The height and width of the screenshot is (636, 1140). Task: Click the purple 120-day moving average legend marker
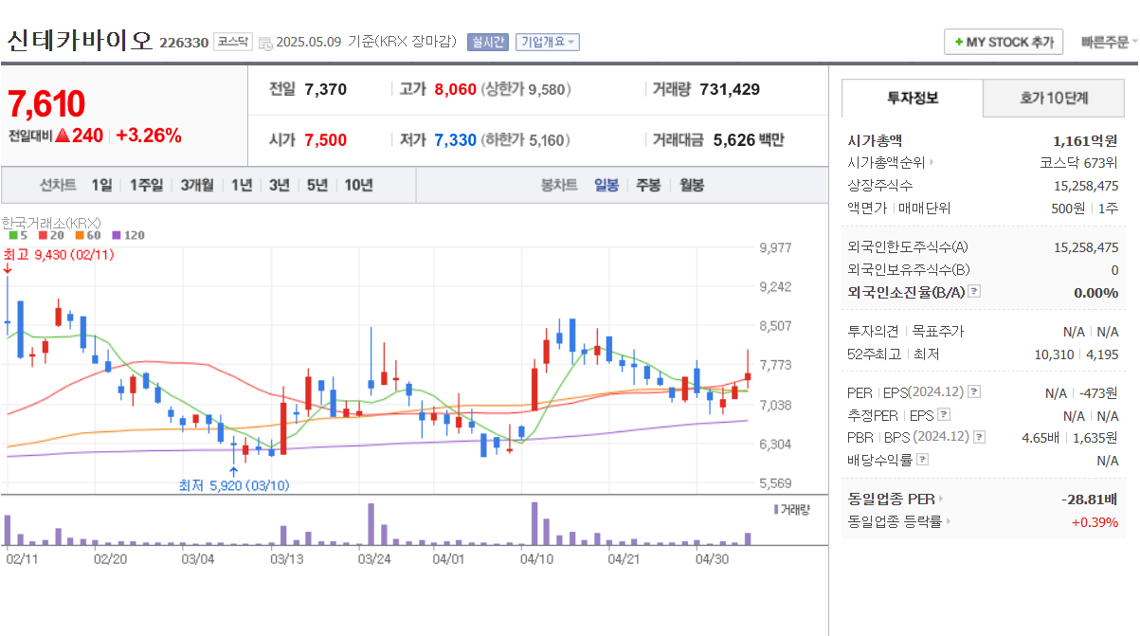click(117, 234)
